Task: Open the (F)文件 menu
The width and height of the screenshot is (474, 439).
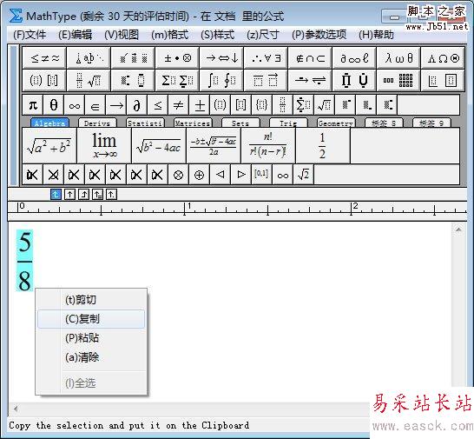Action: pos(30,35)
